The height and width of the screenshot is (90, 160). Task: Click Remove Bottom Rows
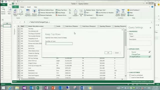(x=46, y=10)
